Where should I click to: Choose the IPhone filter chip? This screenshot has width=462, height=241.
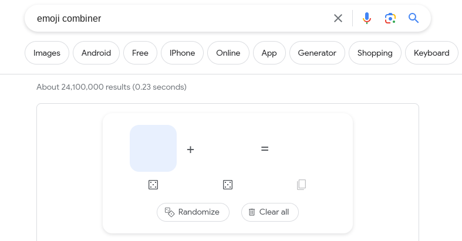pyautogui.click(x=182, y=53)
